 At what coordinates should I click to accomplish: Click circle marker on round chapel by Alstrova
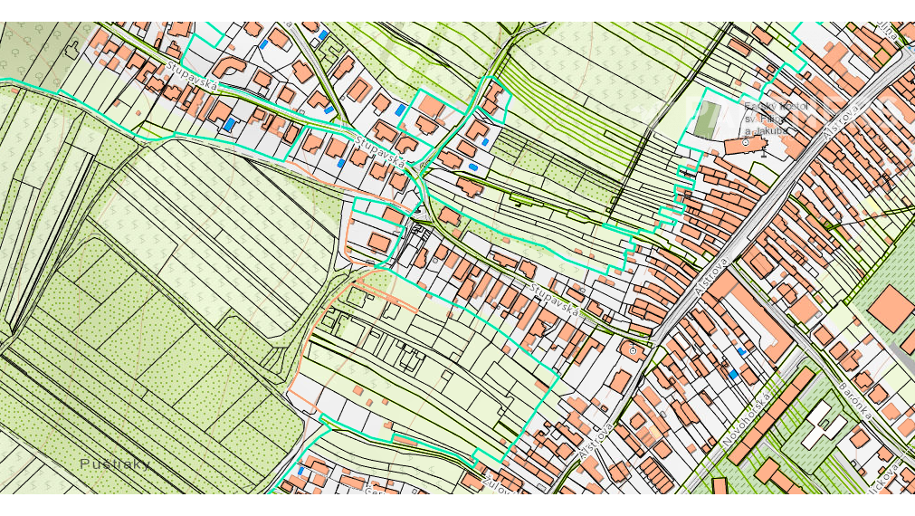click(x=633, y=351)
